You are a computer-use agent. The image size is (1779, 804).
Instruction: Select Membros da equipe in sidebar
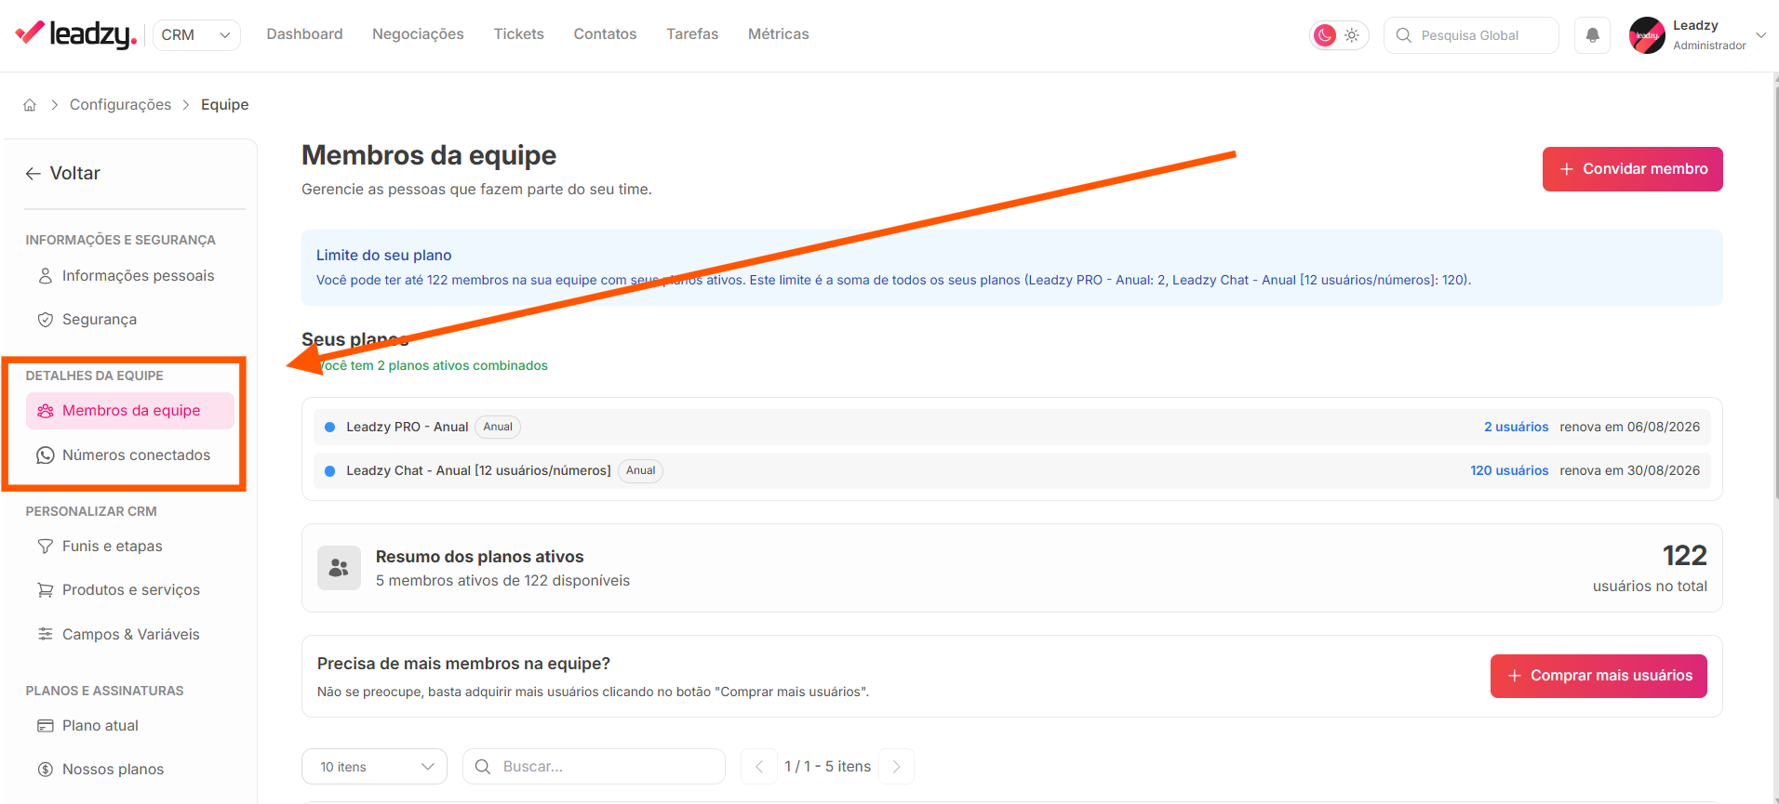[129, 411]
